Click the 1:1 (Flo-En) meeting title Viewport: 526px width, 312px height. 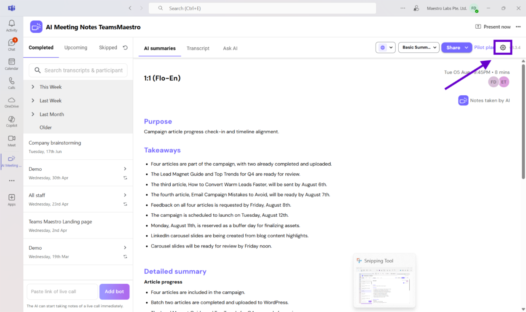pyautogui.click(x=162, y=78)
